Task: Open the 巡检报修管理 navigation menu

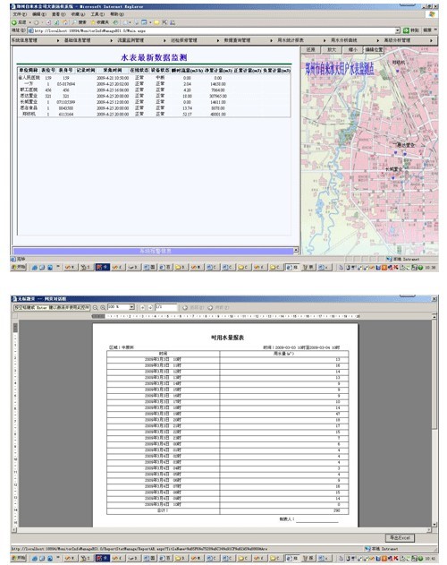Action: coord(184,40)
